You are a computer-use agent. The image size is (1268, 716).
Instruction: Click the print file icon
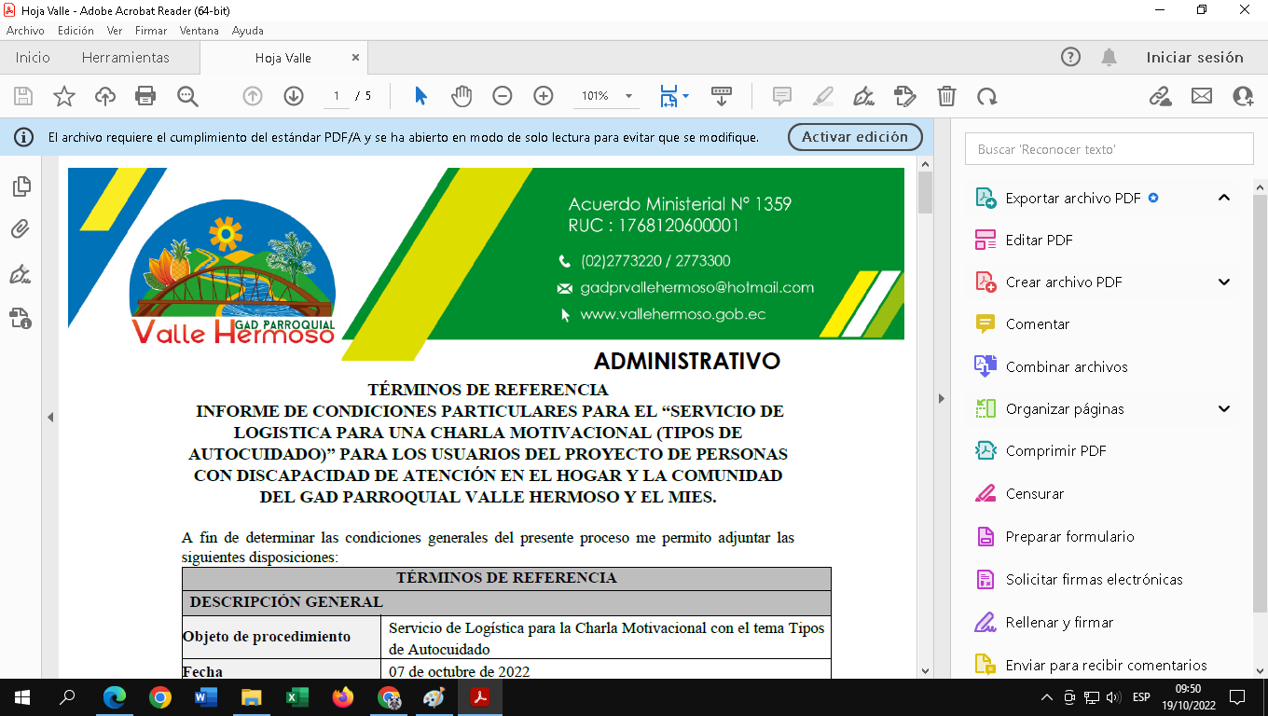click(x=145, y=96)
